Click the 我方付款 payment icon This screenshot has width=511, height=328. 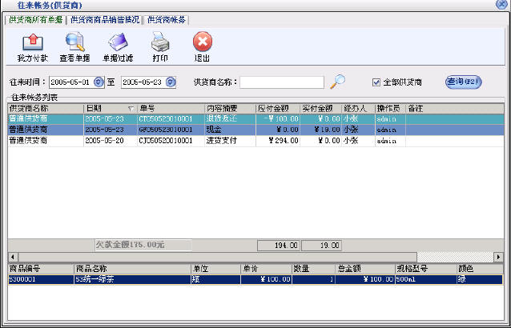pos(32,43)
